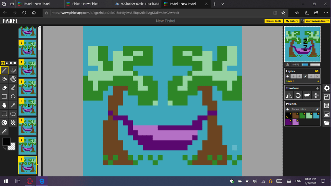This screenshot has width=331, height=186.
Task: Pick the light purple palette color
Action: point(295,122)
